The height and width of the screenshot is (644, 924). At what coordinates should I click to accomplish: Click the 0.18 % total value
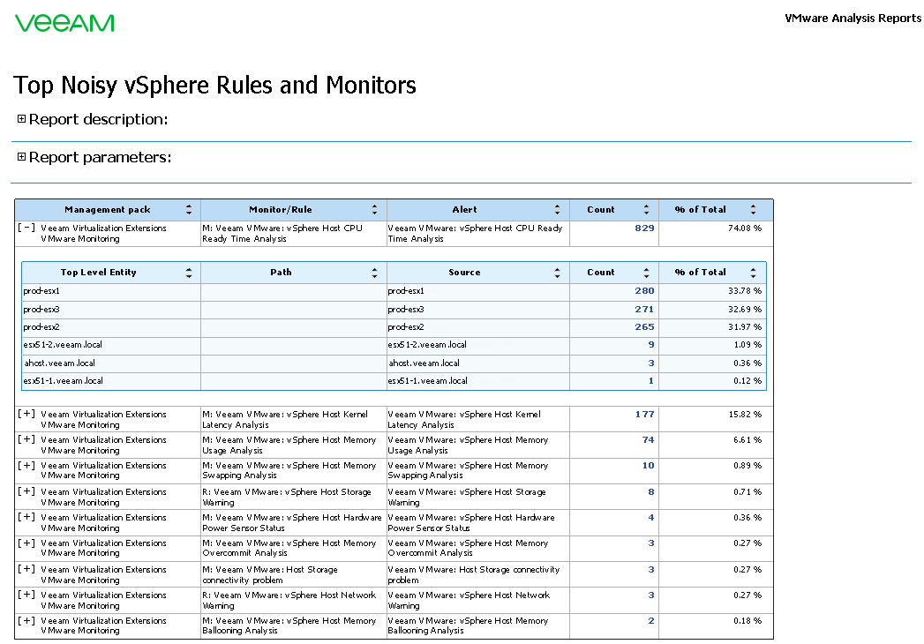[747, 621]
